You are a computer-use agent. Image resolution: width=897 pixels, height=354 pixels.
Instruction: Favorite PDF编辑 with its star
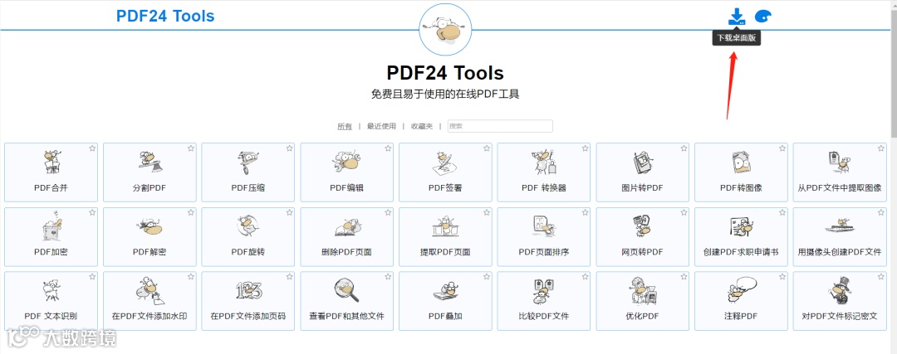tap(388, 148)
